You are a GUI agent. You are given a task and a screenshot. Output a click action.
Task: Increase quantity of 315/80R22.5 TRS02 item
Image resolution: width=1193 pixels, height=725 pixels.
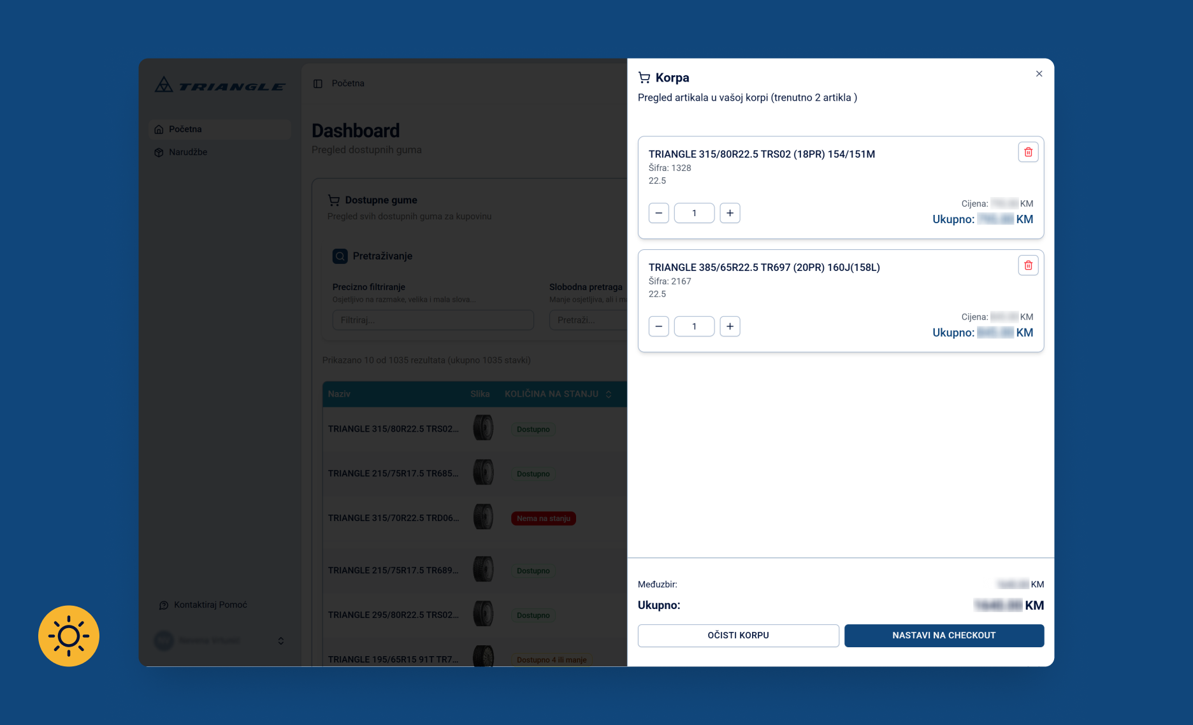tap(730, 213)
